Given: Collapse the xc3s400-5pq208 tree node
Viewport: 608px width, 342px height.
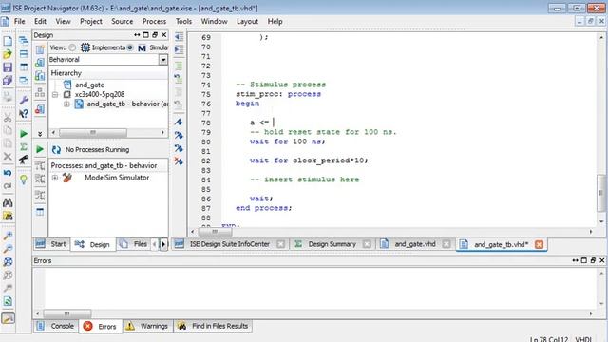Looking at the screenshot, I should 55,95.
